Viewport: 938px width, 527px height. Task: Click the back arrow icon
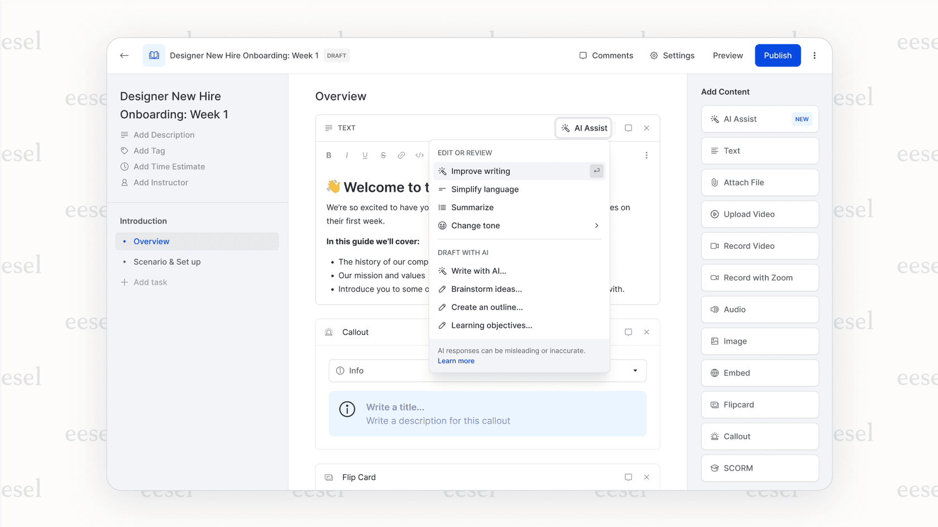coord(125,55)
